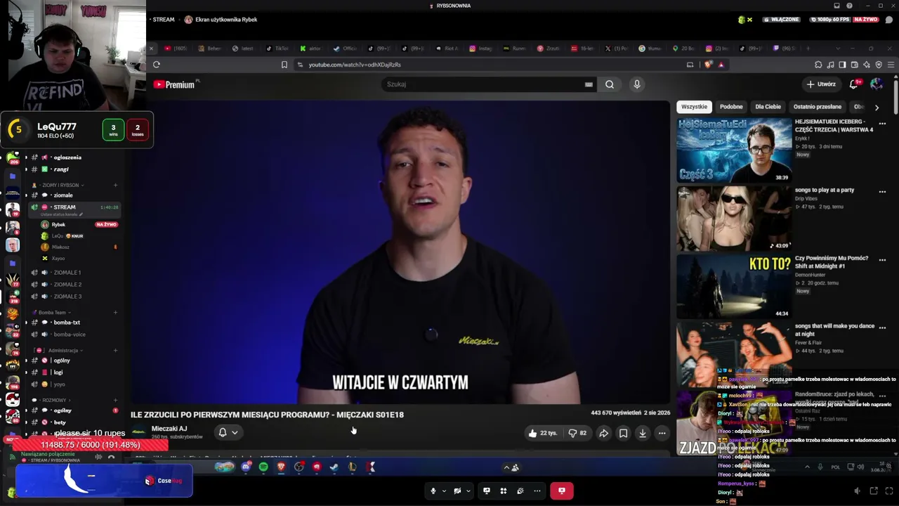Click the YouTube search magnifier button
The image size is (899, 506).
pyautogui.click(x=610, y=84)
